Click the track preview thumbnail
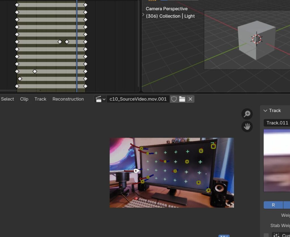This screenshot has height=237, width=290. click(277, 160)
